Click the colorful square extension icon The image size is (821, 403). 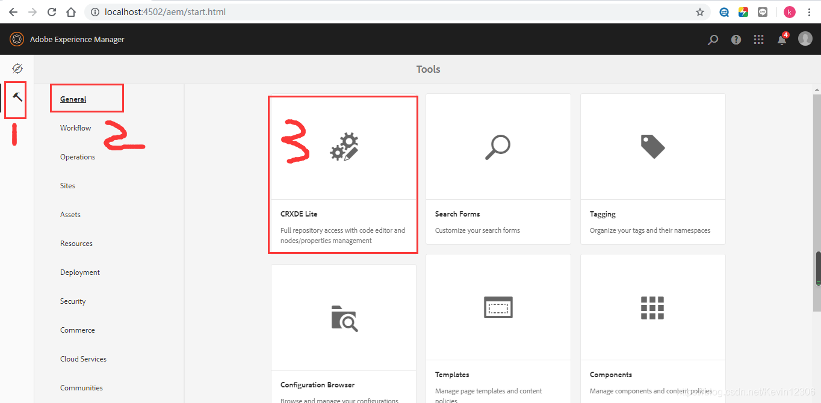tap(743, 12)
